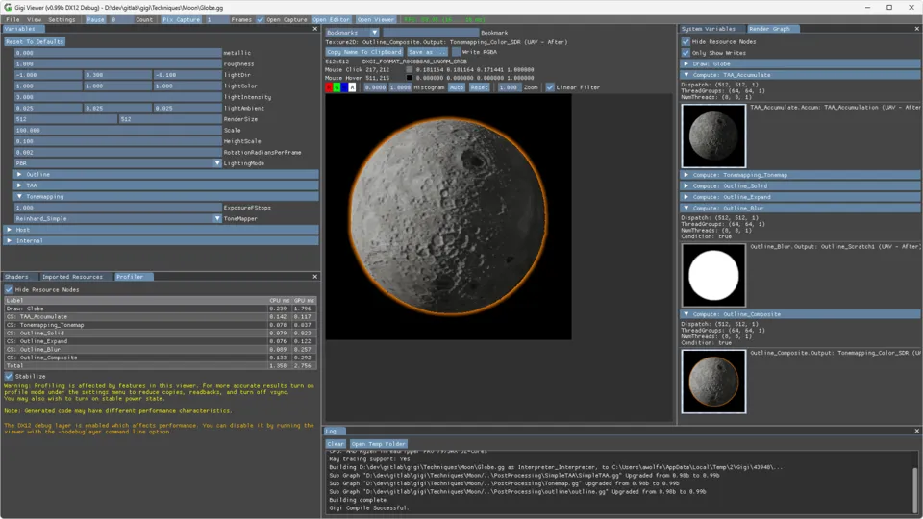The image size is (923, 519).
Task: Open the Settings menu
Action: point(62,19)
